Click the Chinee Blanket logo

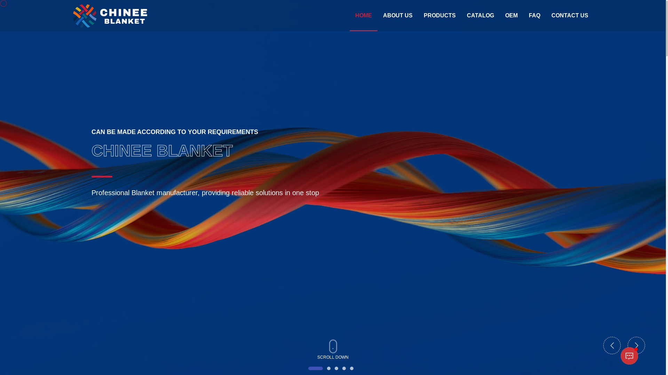pos(110,16)
